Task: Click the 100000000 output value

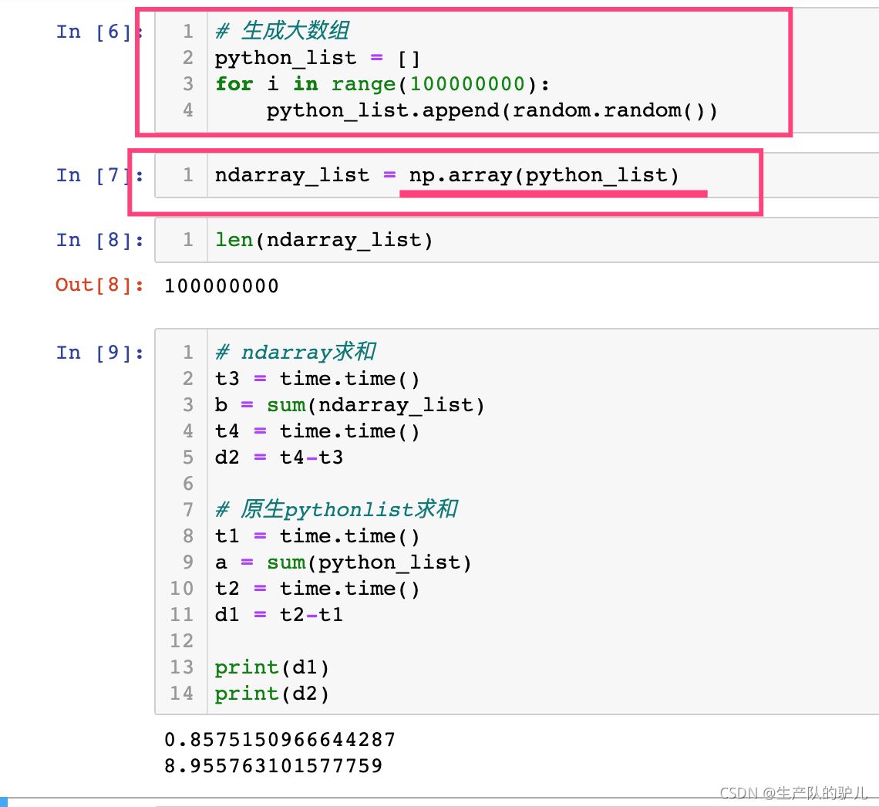Action: (x=221, y=286)
